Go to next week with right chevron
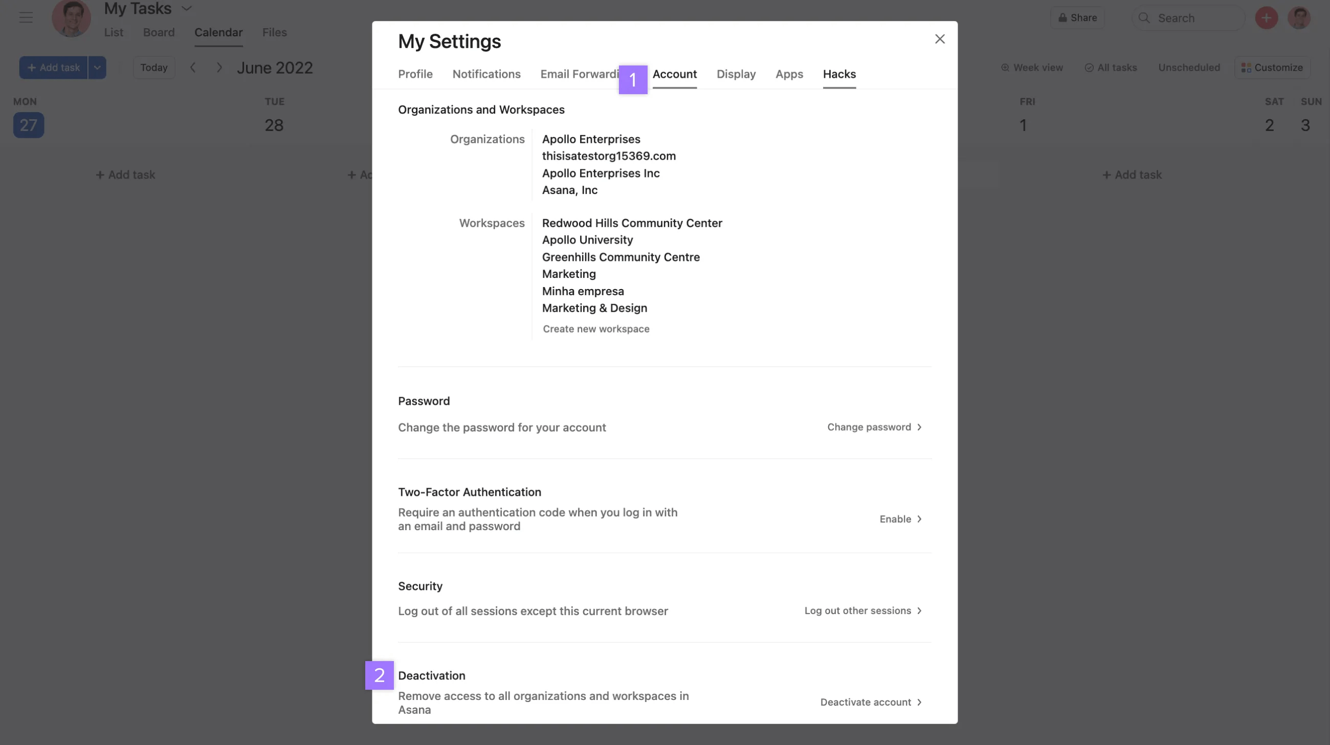This screenshot has width=1330, height=745. pyautogui.click(x=219, y=68)
